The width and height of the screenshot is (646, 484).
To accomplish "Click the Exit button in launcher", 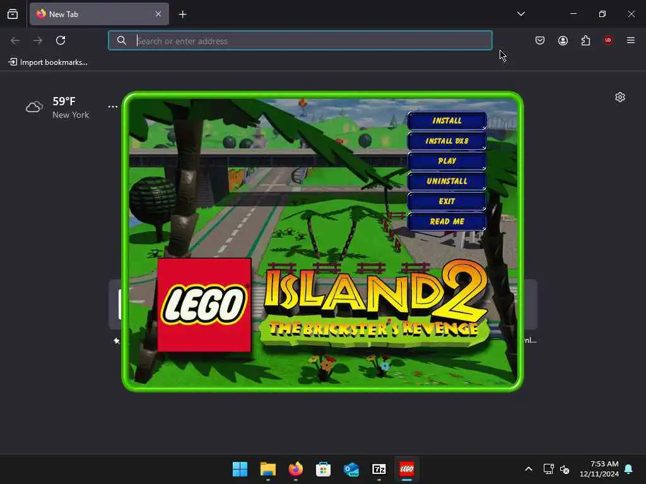I will pos(447,201).
